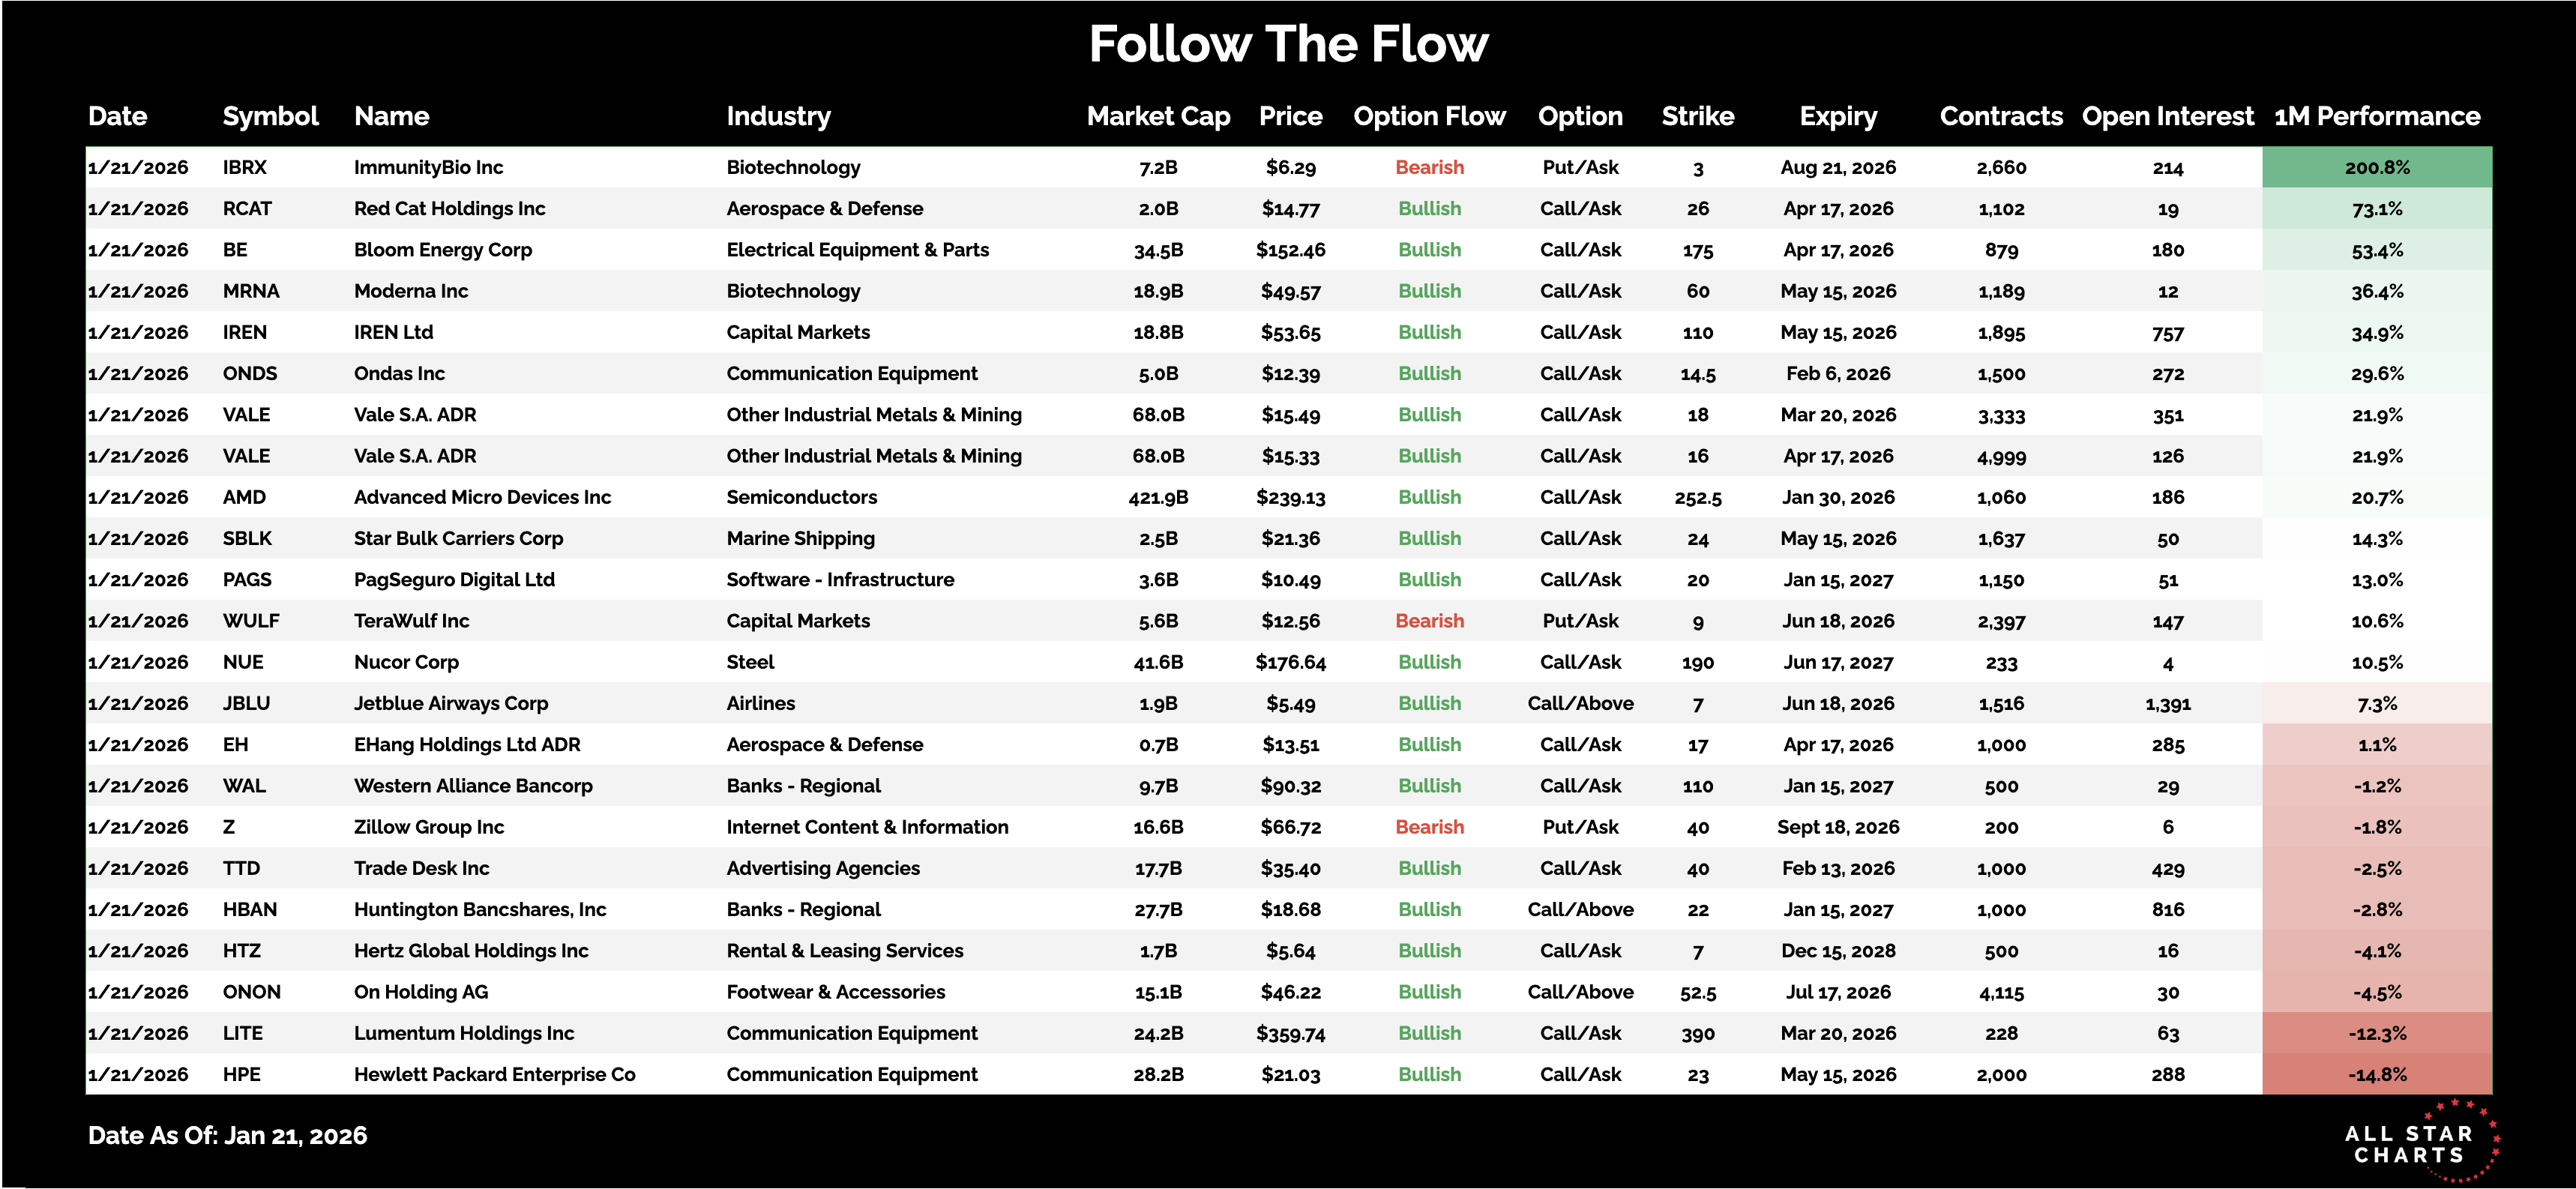
Task: Click the $359.74 price cell
Action: pyautogui.click(x=1290, y=1033)
